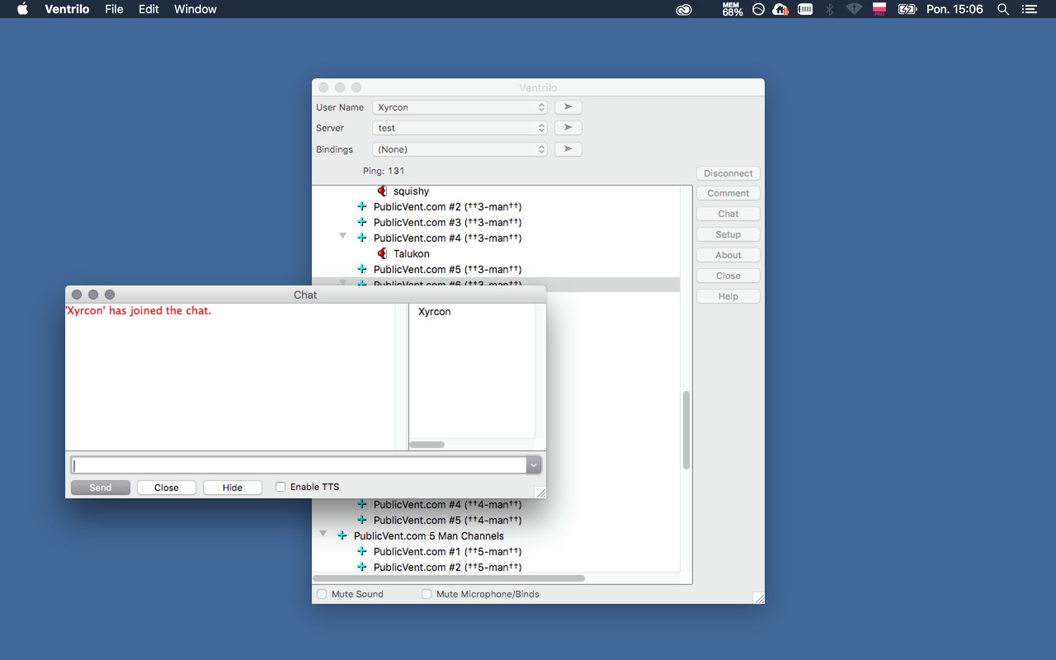Image resolution: width=1056 pixels, height=660 pixels.
Task: Click Comment button
Action: pyautogui.click(x=728, y=193)
